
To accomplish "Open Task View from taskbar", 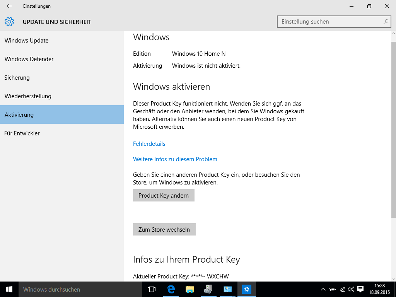I will (x=152, y=289).
